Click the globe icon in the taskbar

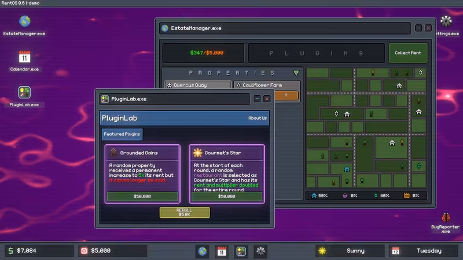202,251
